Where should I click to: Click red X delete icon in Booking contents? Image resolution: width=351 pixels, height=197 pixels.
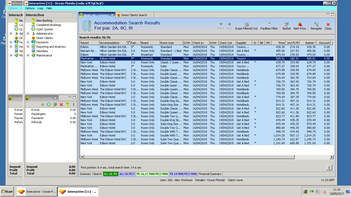pos(61,104)
